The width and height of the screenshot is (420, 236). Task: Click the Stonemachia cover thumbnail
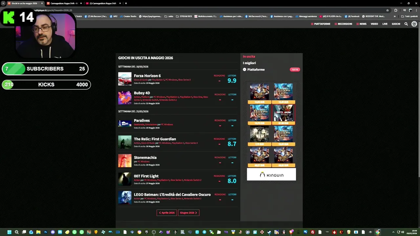pyautogui.click(x=125, y=161)
